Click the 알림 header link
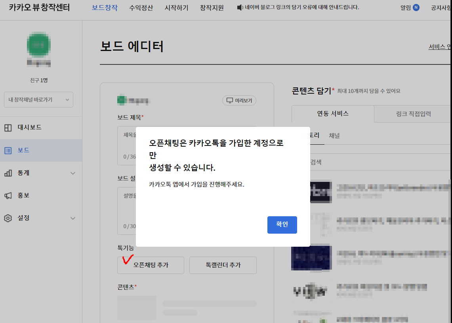 pos(406,8)
